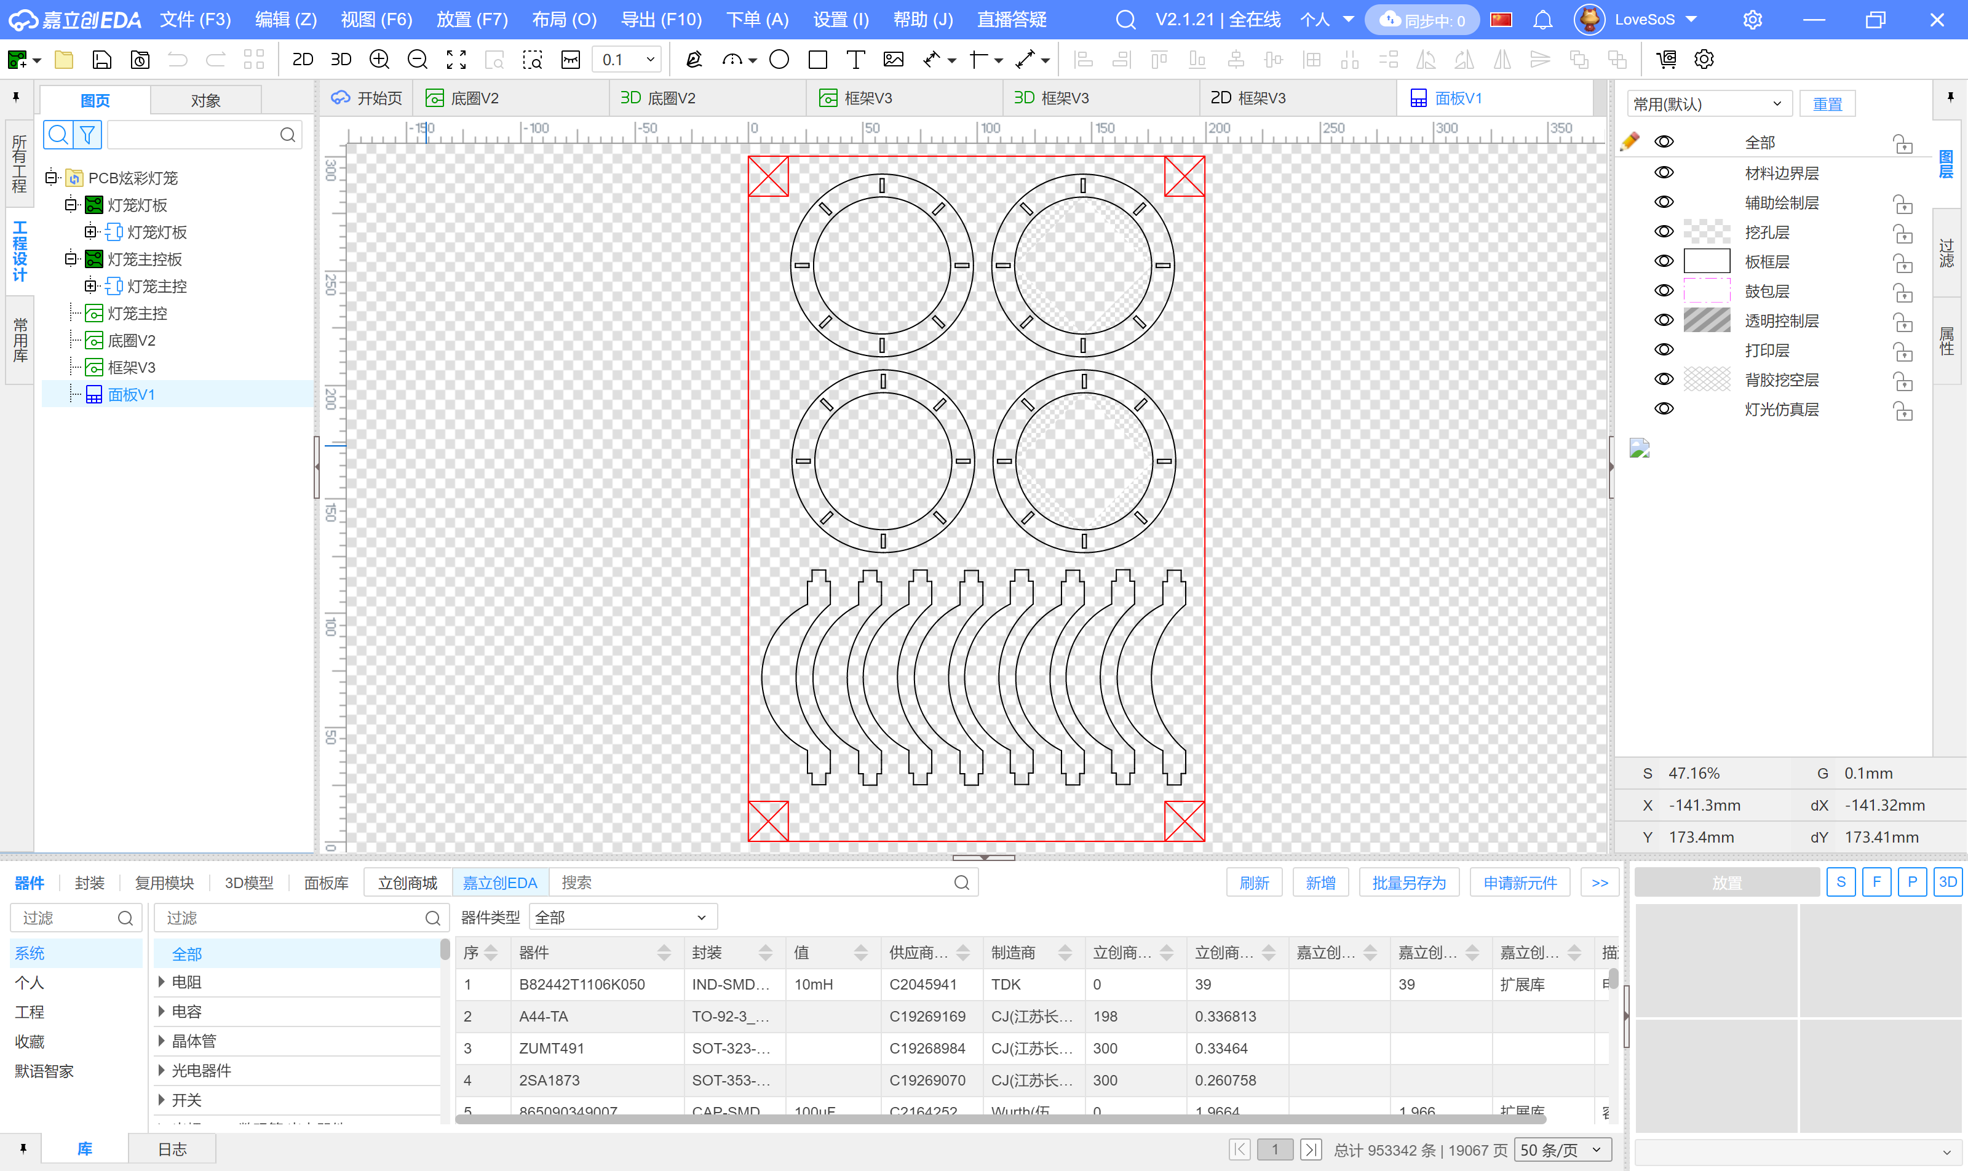
Task: Click the 刷新 button
Action: coord(1254,882)
